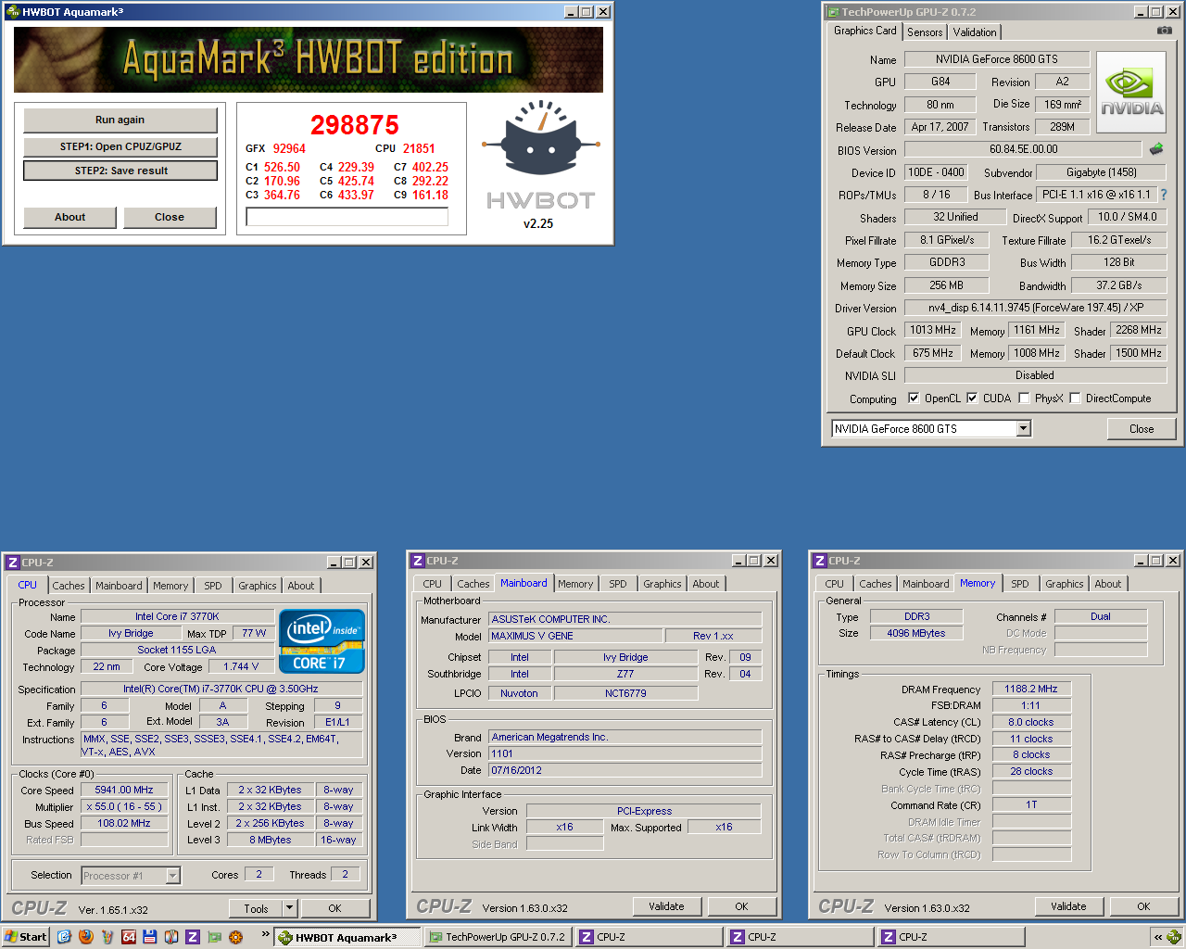Click Validate in CPU-Z Mainboard window
Image resolution: width=1186 pixels, height=949 pixels.
point(666,906)
